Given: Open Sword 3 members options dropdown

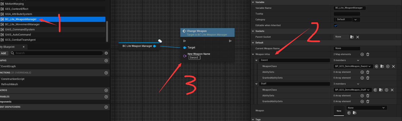Looking at the screenshot, I should point(358,61).
